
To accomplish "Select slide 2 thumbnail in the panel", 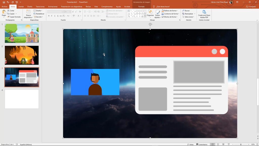I will (22, 55).
